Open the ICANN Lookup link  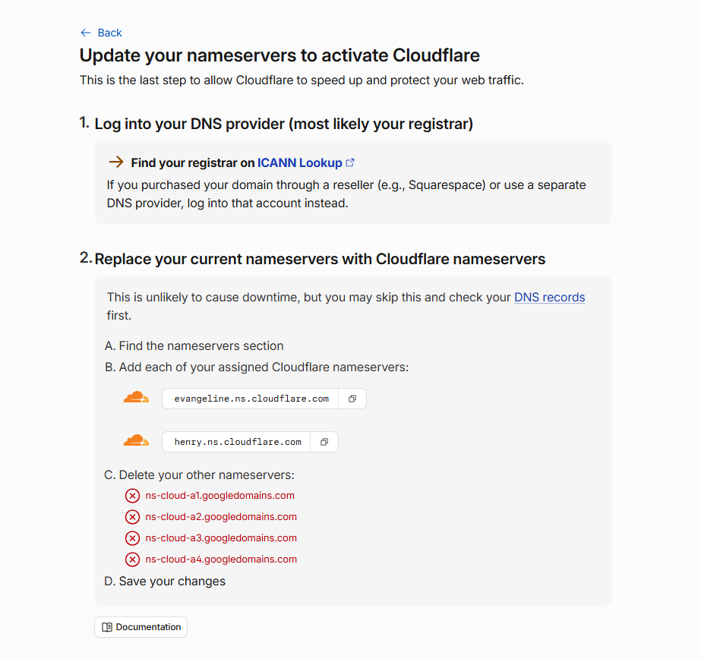(299, 162)
